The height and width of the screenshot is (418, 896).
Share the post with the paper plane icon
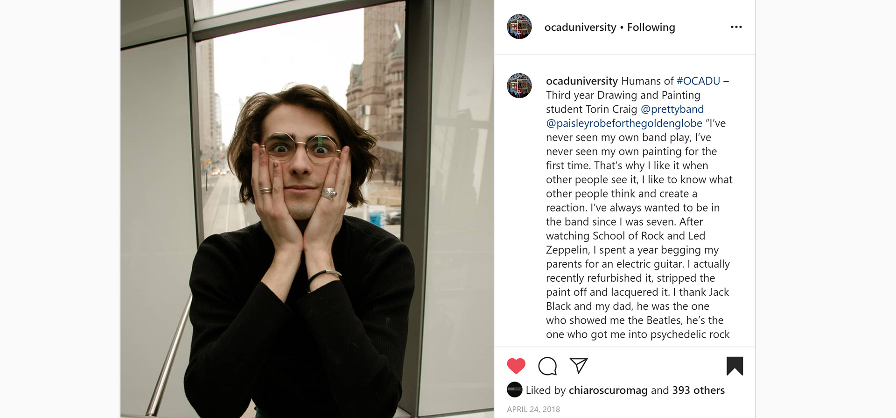(579, 366)
